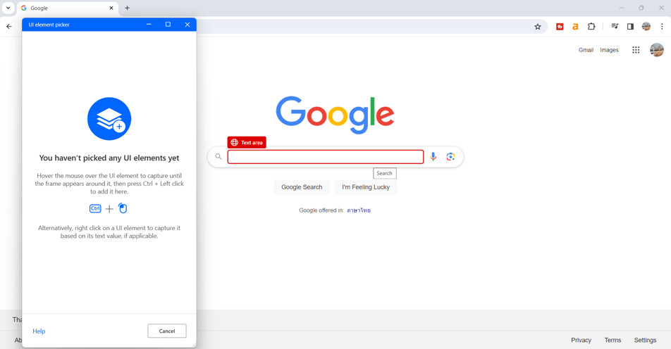The image size is (671, 349).
Task: Select the Google browser tab
Action: click(x=68, y=8)
